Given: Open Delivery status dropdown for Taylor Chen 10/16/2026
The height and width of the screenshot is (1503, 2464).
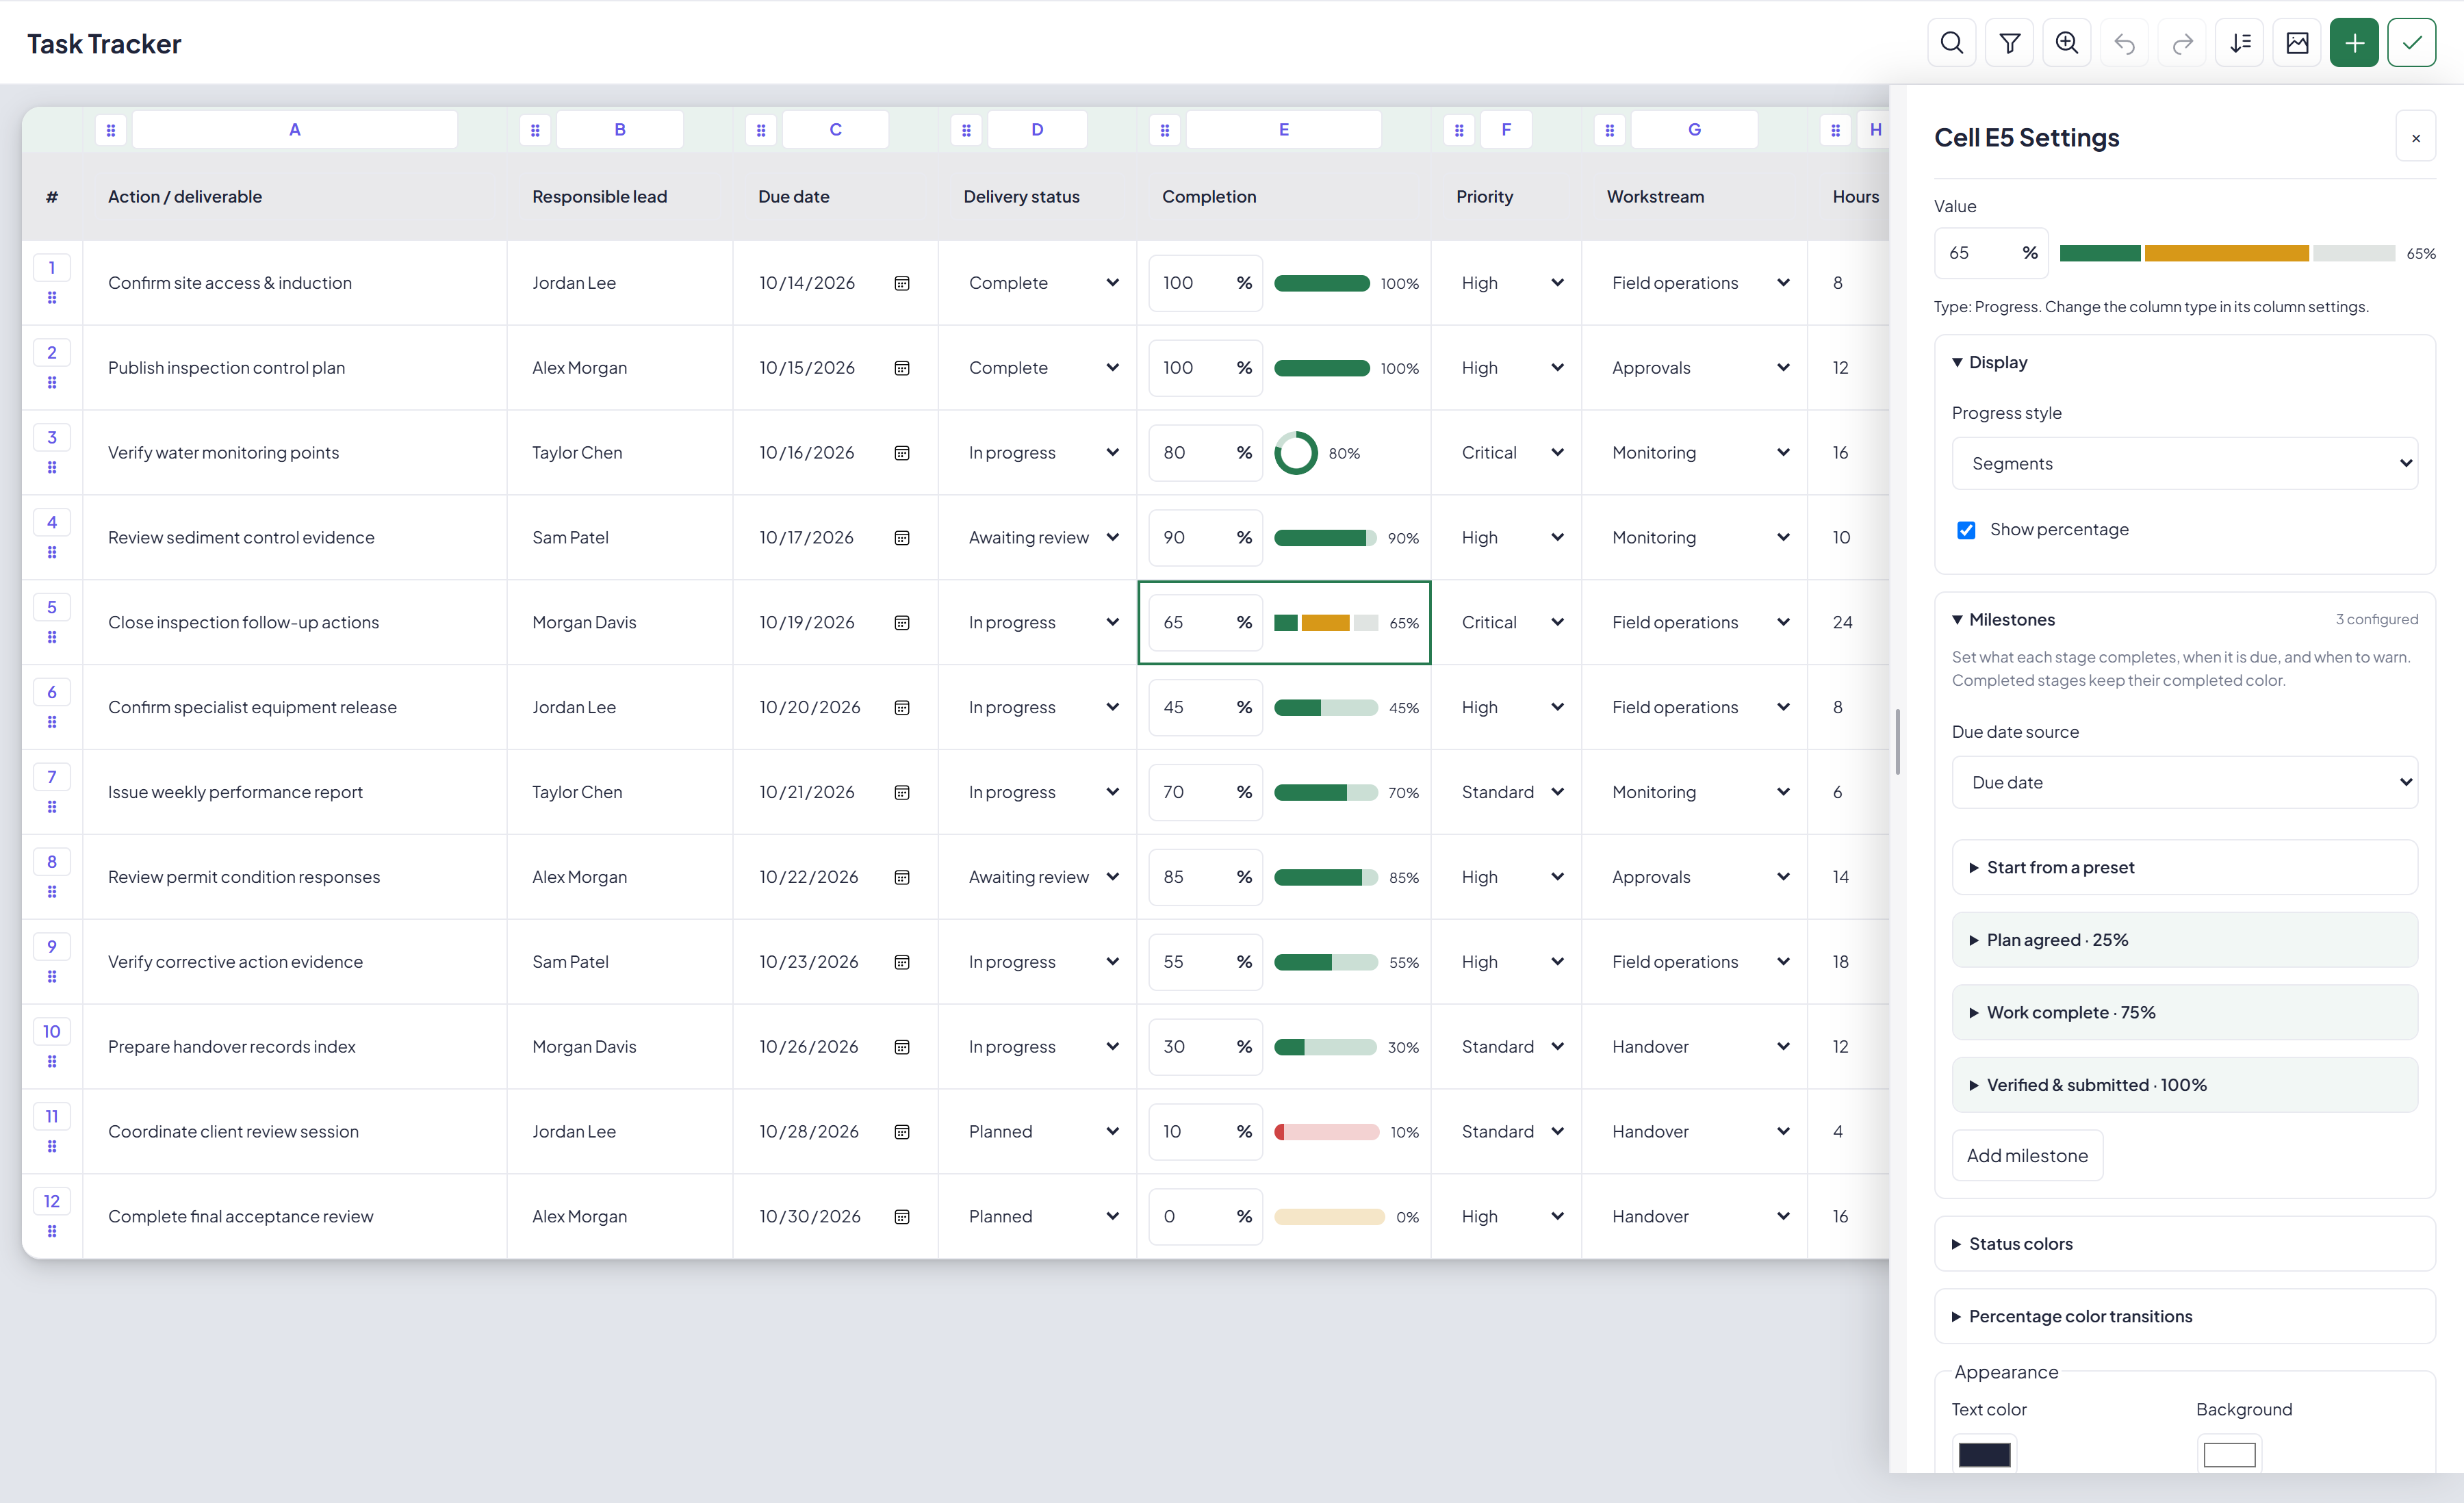Looking at the screenshot, I should tap(1043, 452).
